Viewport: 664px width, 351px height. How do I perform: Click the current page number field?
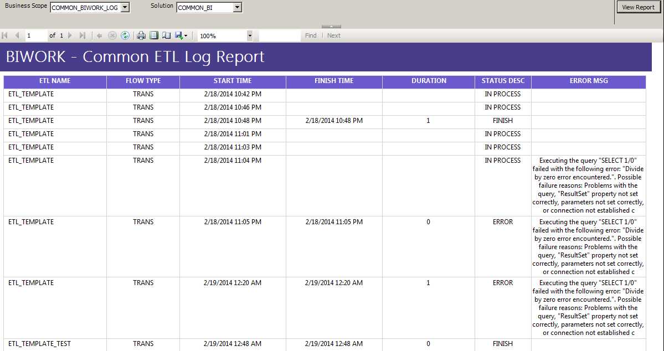click(36, 35)
